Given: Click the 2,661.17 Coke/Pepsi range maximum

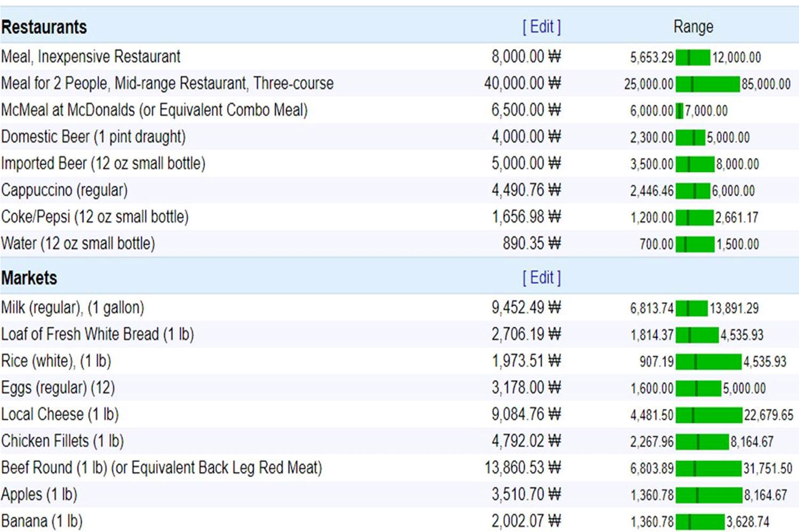Looking at the screenshot, I should click(737, 218).
